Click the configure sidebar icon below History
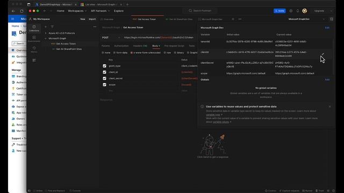The image size is (344, 193). pos(34,60)
